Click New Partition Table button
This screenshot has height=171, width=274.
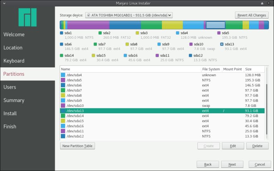point(77,146)
